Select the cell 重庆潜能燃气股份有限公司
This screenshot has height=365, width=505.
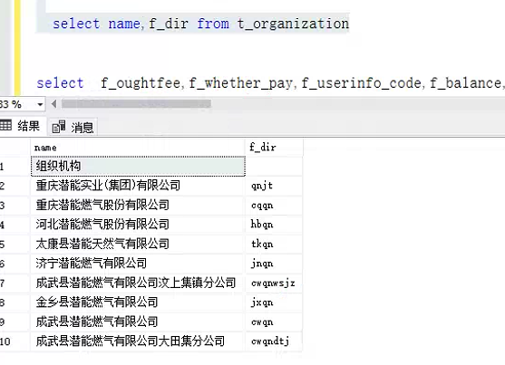click(x=138, y=205)
